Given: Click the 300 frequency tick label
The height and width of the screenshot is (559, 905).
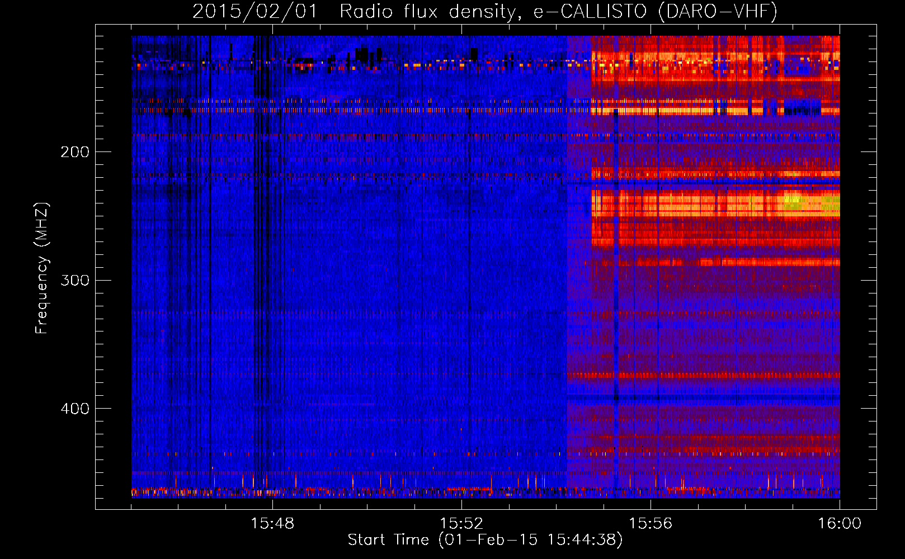Looking at the screenshot, I should pos(75,280).
